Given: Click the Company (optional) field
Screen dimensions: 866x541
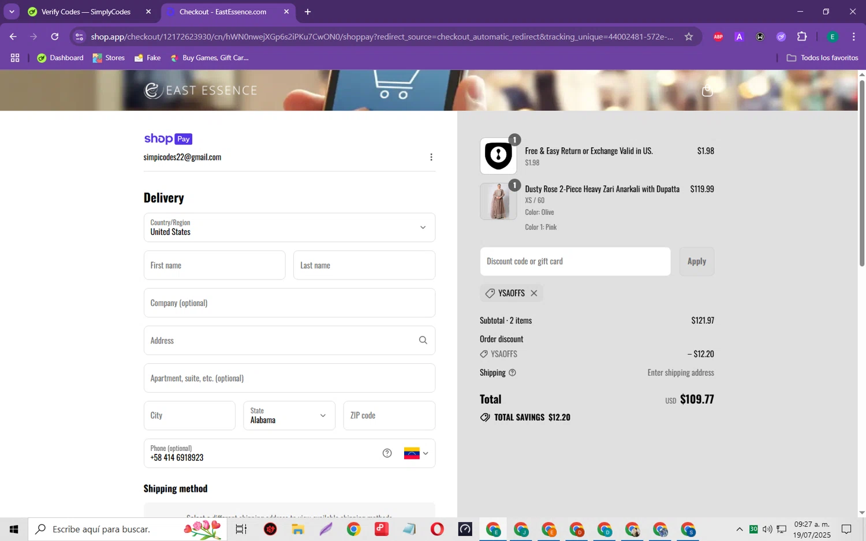Looking at the screenshot, I should tap(289, 303).
